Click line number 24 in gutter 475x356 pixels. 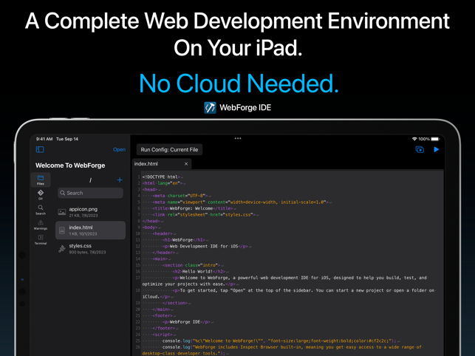138,335
